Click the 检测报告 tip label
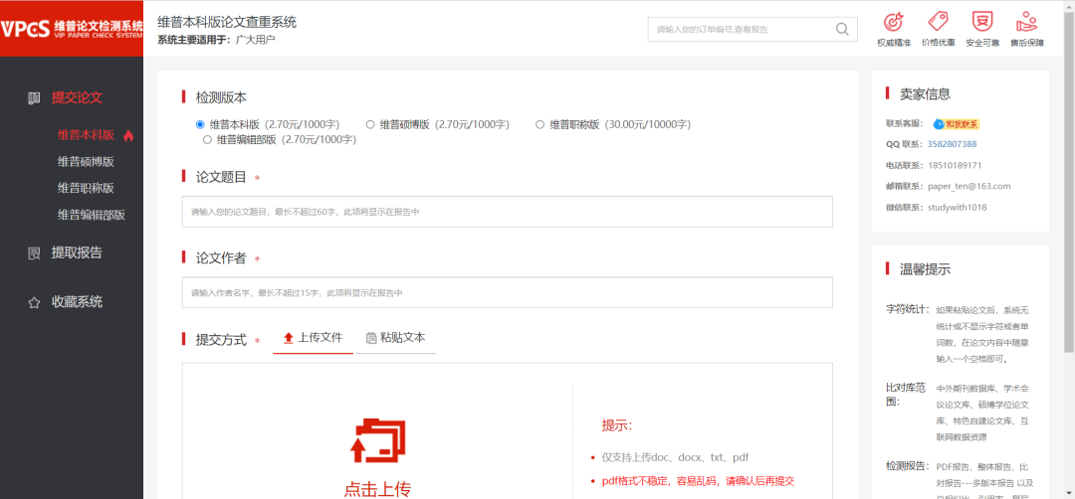This screenshot has height=499, width=1075. [x=907, y=467]
